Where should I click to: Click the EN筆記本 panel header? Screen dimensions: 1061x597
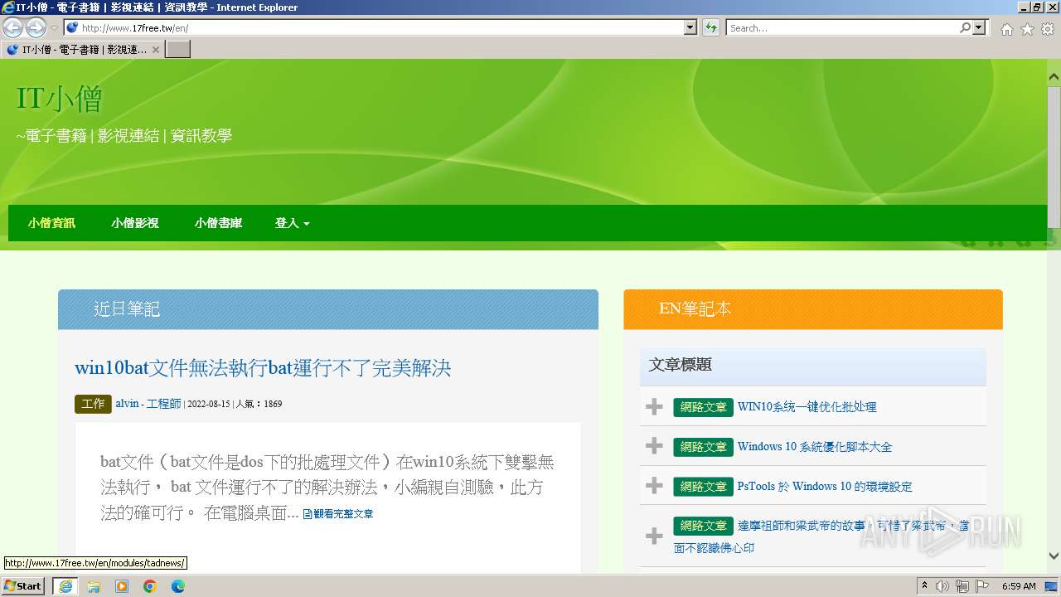[813, 309]
